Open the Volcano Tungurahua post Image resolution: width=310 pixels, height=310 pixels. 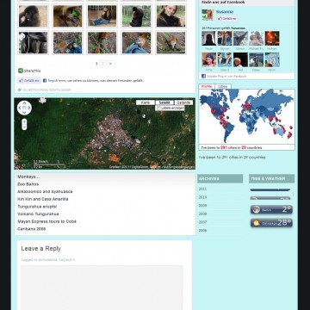point(38,214)
